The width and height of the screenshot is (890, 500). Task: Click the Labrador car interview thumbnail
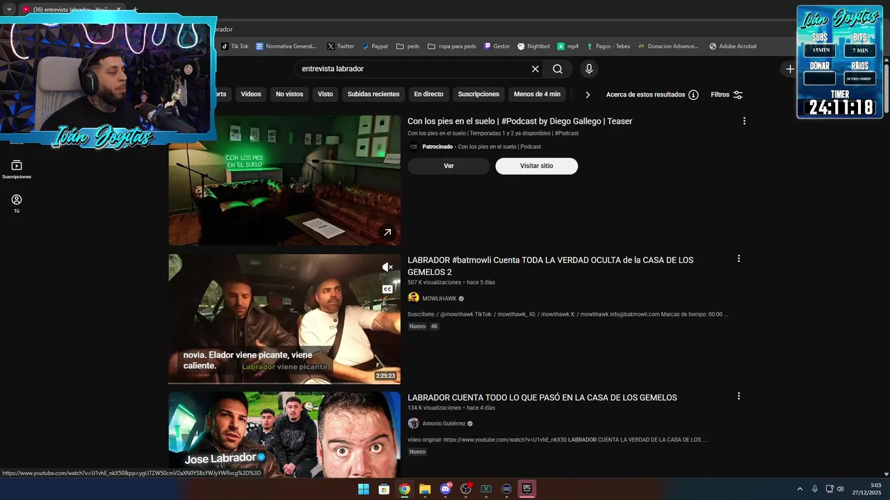(x=284, y=319)
